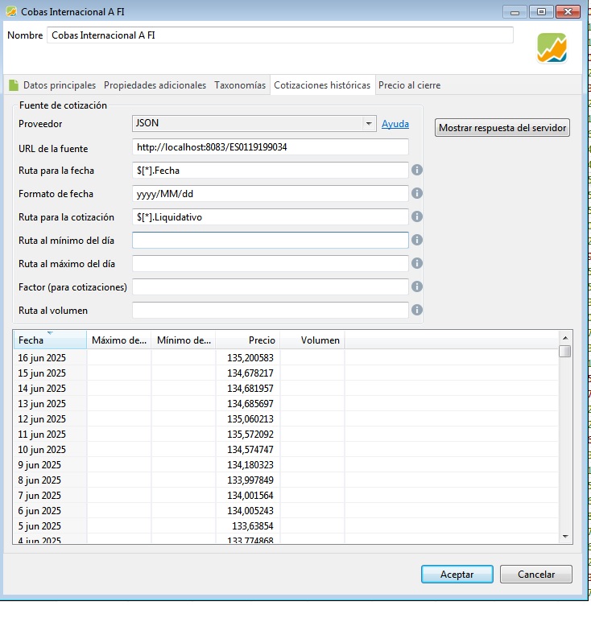
Task: Click the Ruta al volumen field
Action: click(270, 310)
